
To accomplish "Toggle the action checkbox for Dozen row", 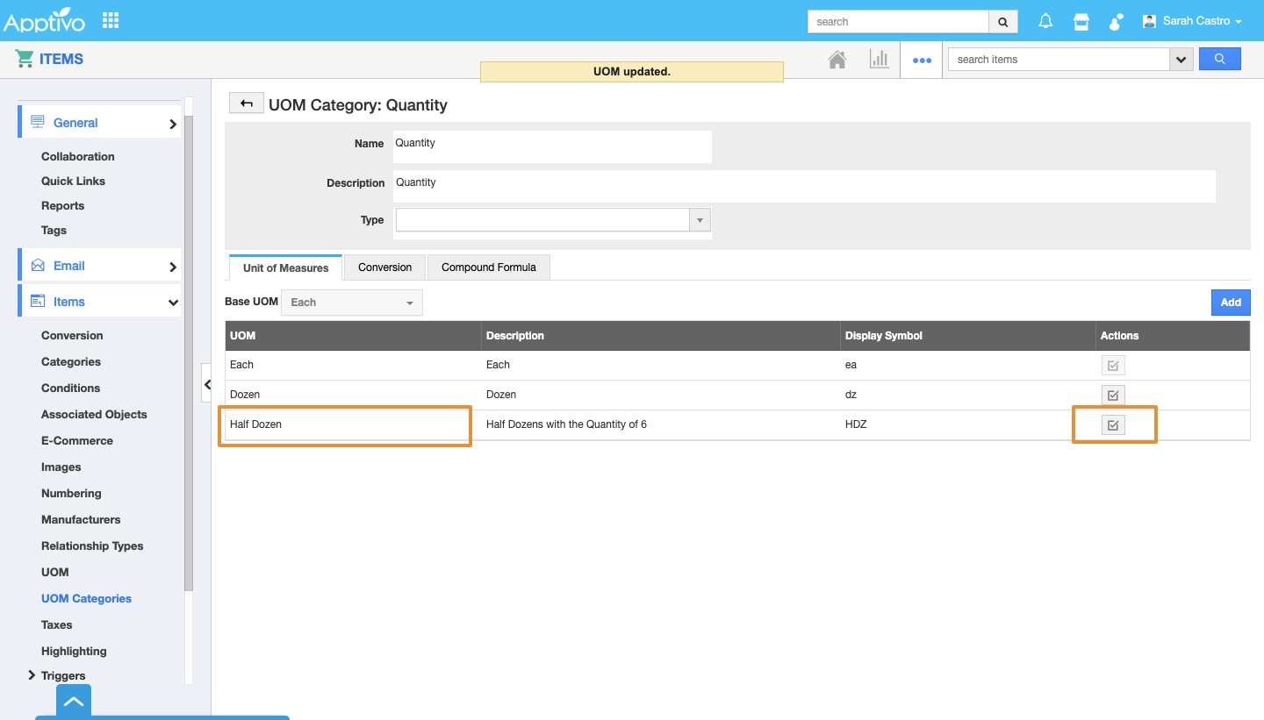I will coord(1113,395).
